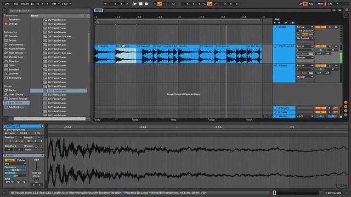
Task: Select Grooves category icon
Action: pyautogui.click(x=6, y=74)
